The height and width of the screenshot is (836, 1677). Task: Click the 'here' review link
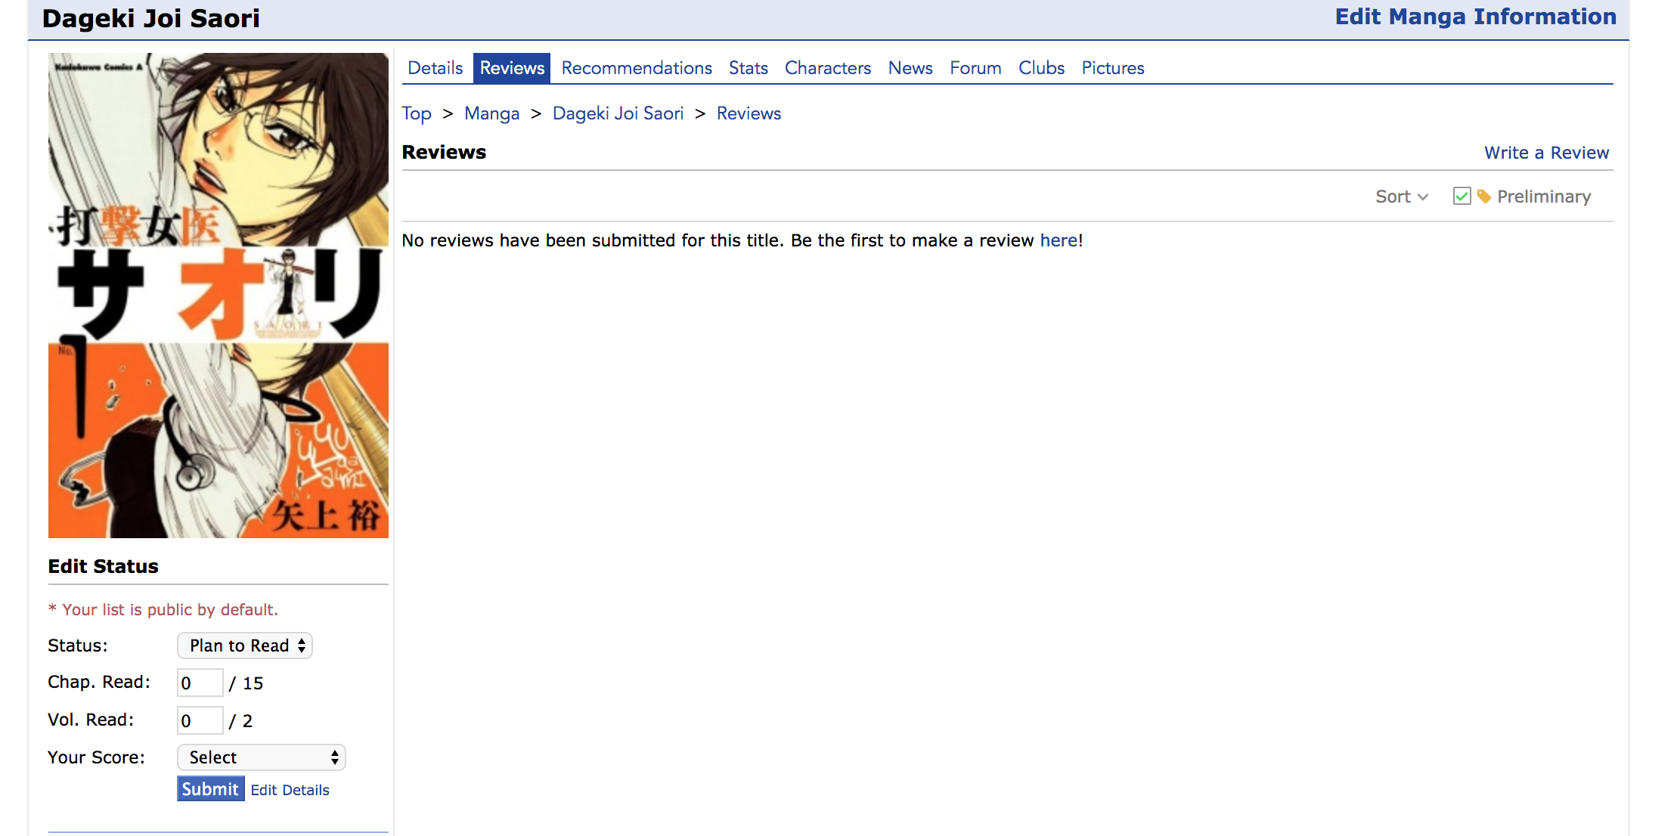click(x=1059, y=240)
